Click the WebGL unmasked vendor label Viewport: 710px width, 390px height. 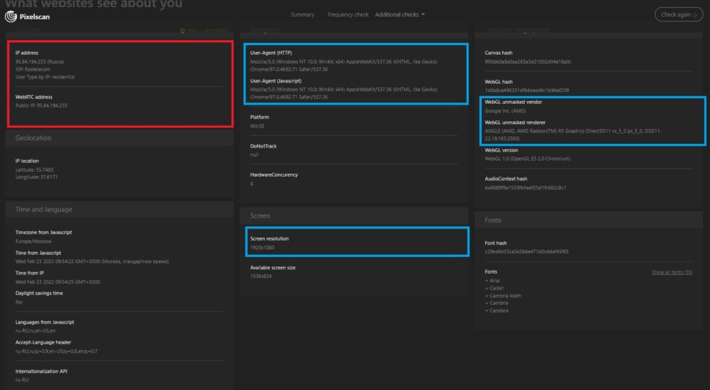pyautogui.click(x=514, y=103)
